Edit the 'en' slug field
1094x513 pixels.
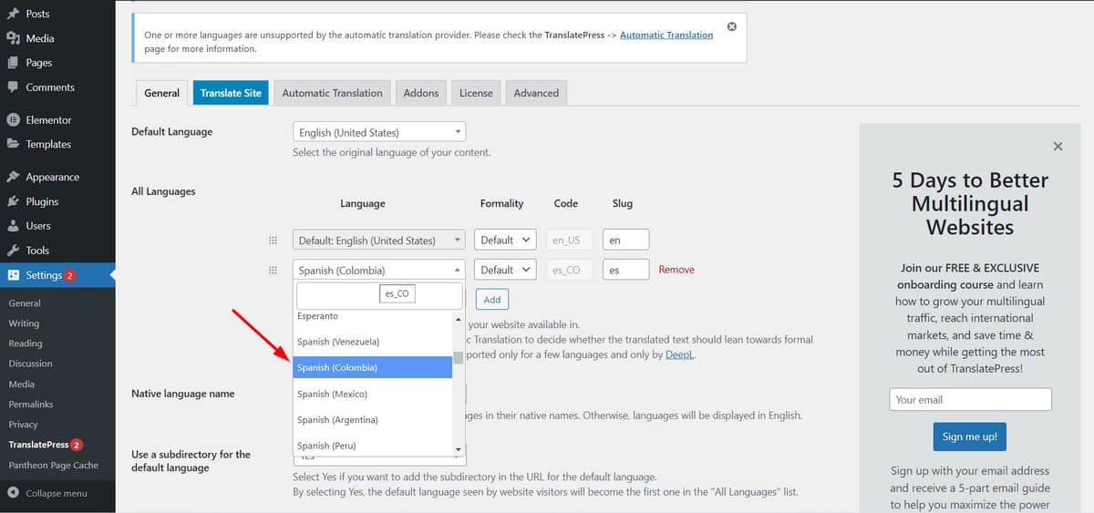coord(626,241)
